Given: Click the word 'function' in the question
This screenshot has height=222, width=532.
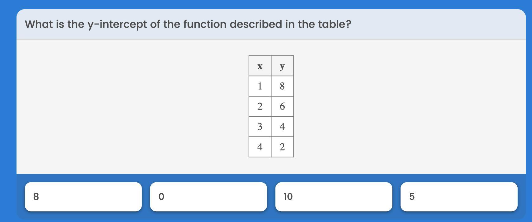Looking at the screenshot, I should pos(205,24).
